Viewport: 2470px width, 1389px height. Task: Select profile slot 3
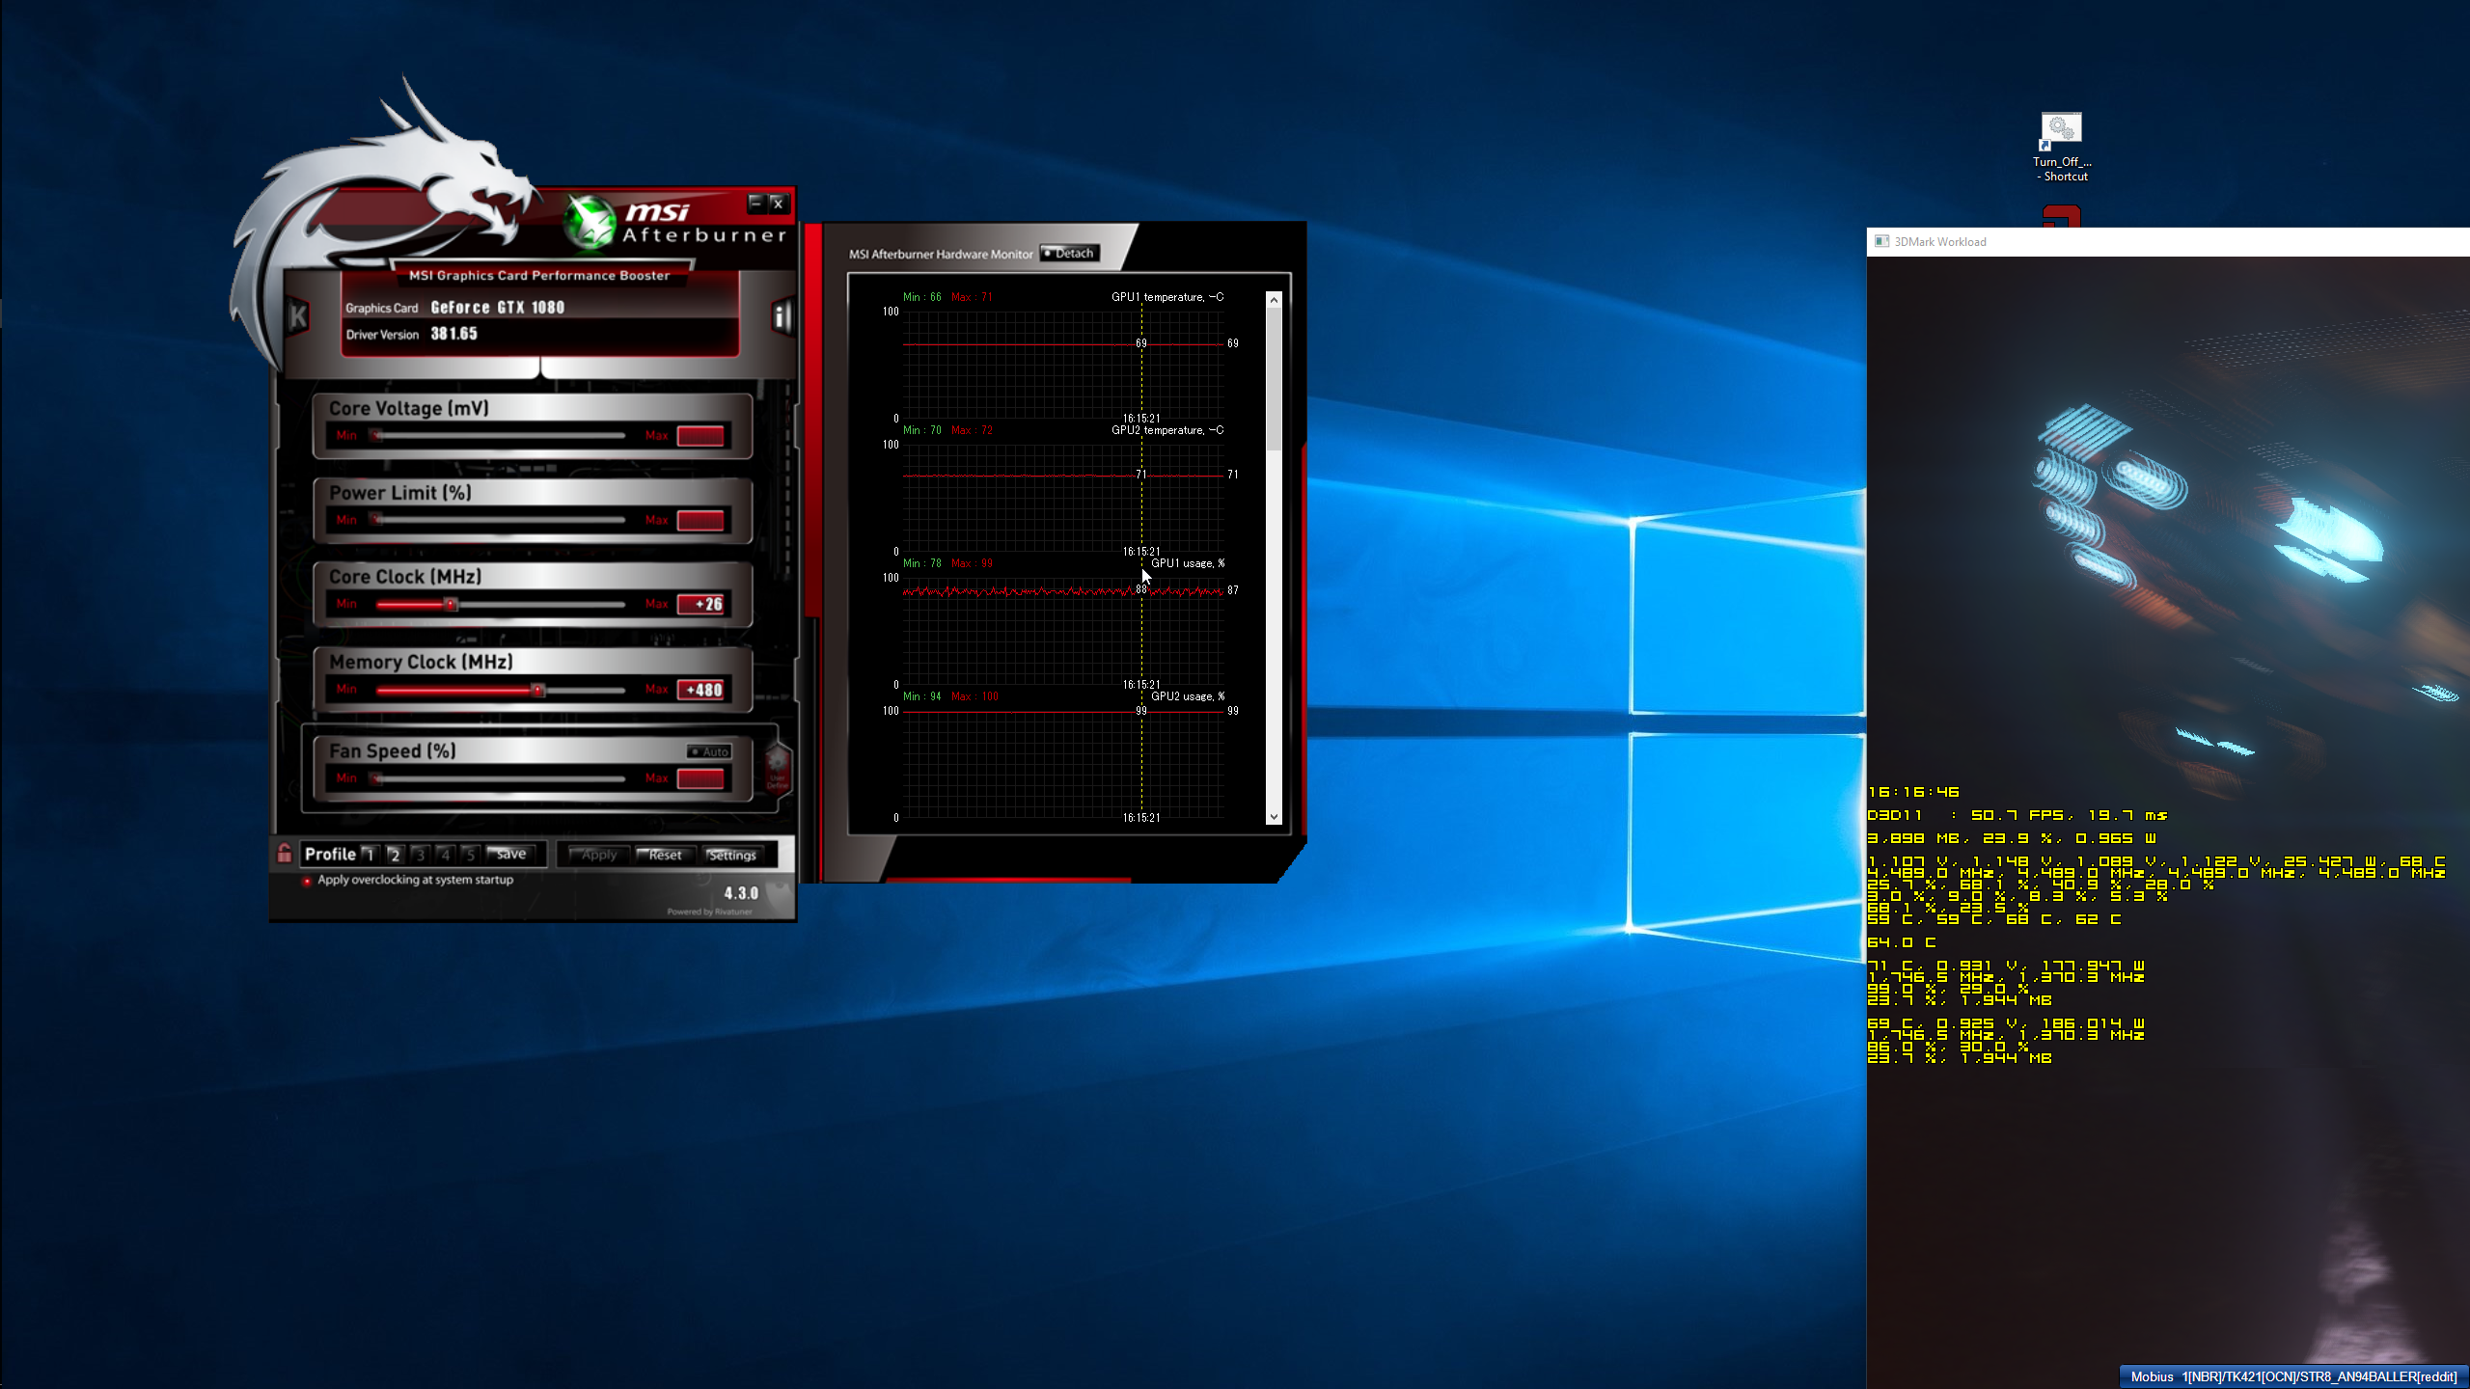pos(420,855)
